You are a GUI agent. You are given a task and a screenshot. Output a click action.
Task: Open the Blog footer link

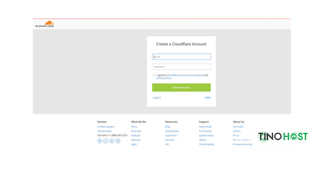pos(168,127)
